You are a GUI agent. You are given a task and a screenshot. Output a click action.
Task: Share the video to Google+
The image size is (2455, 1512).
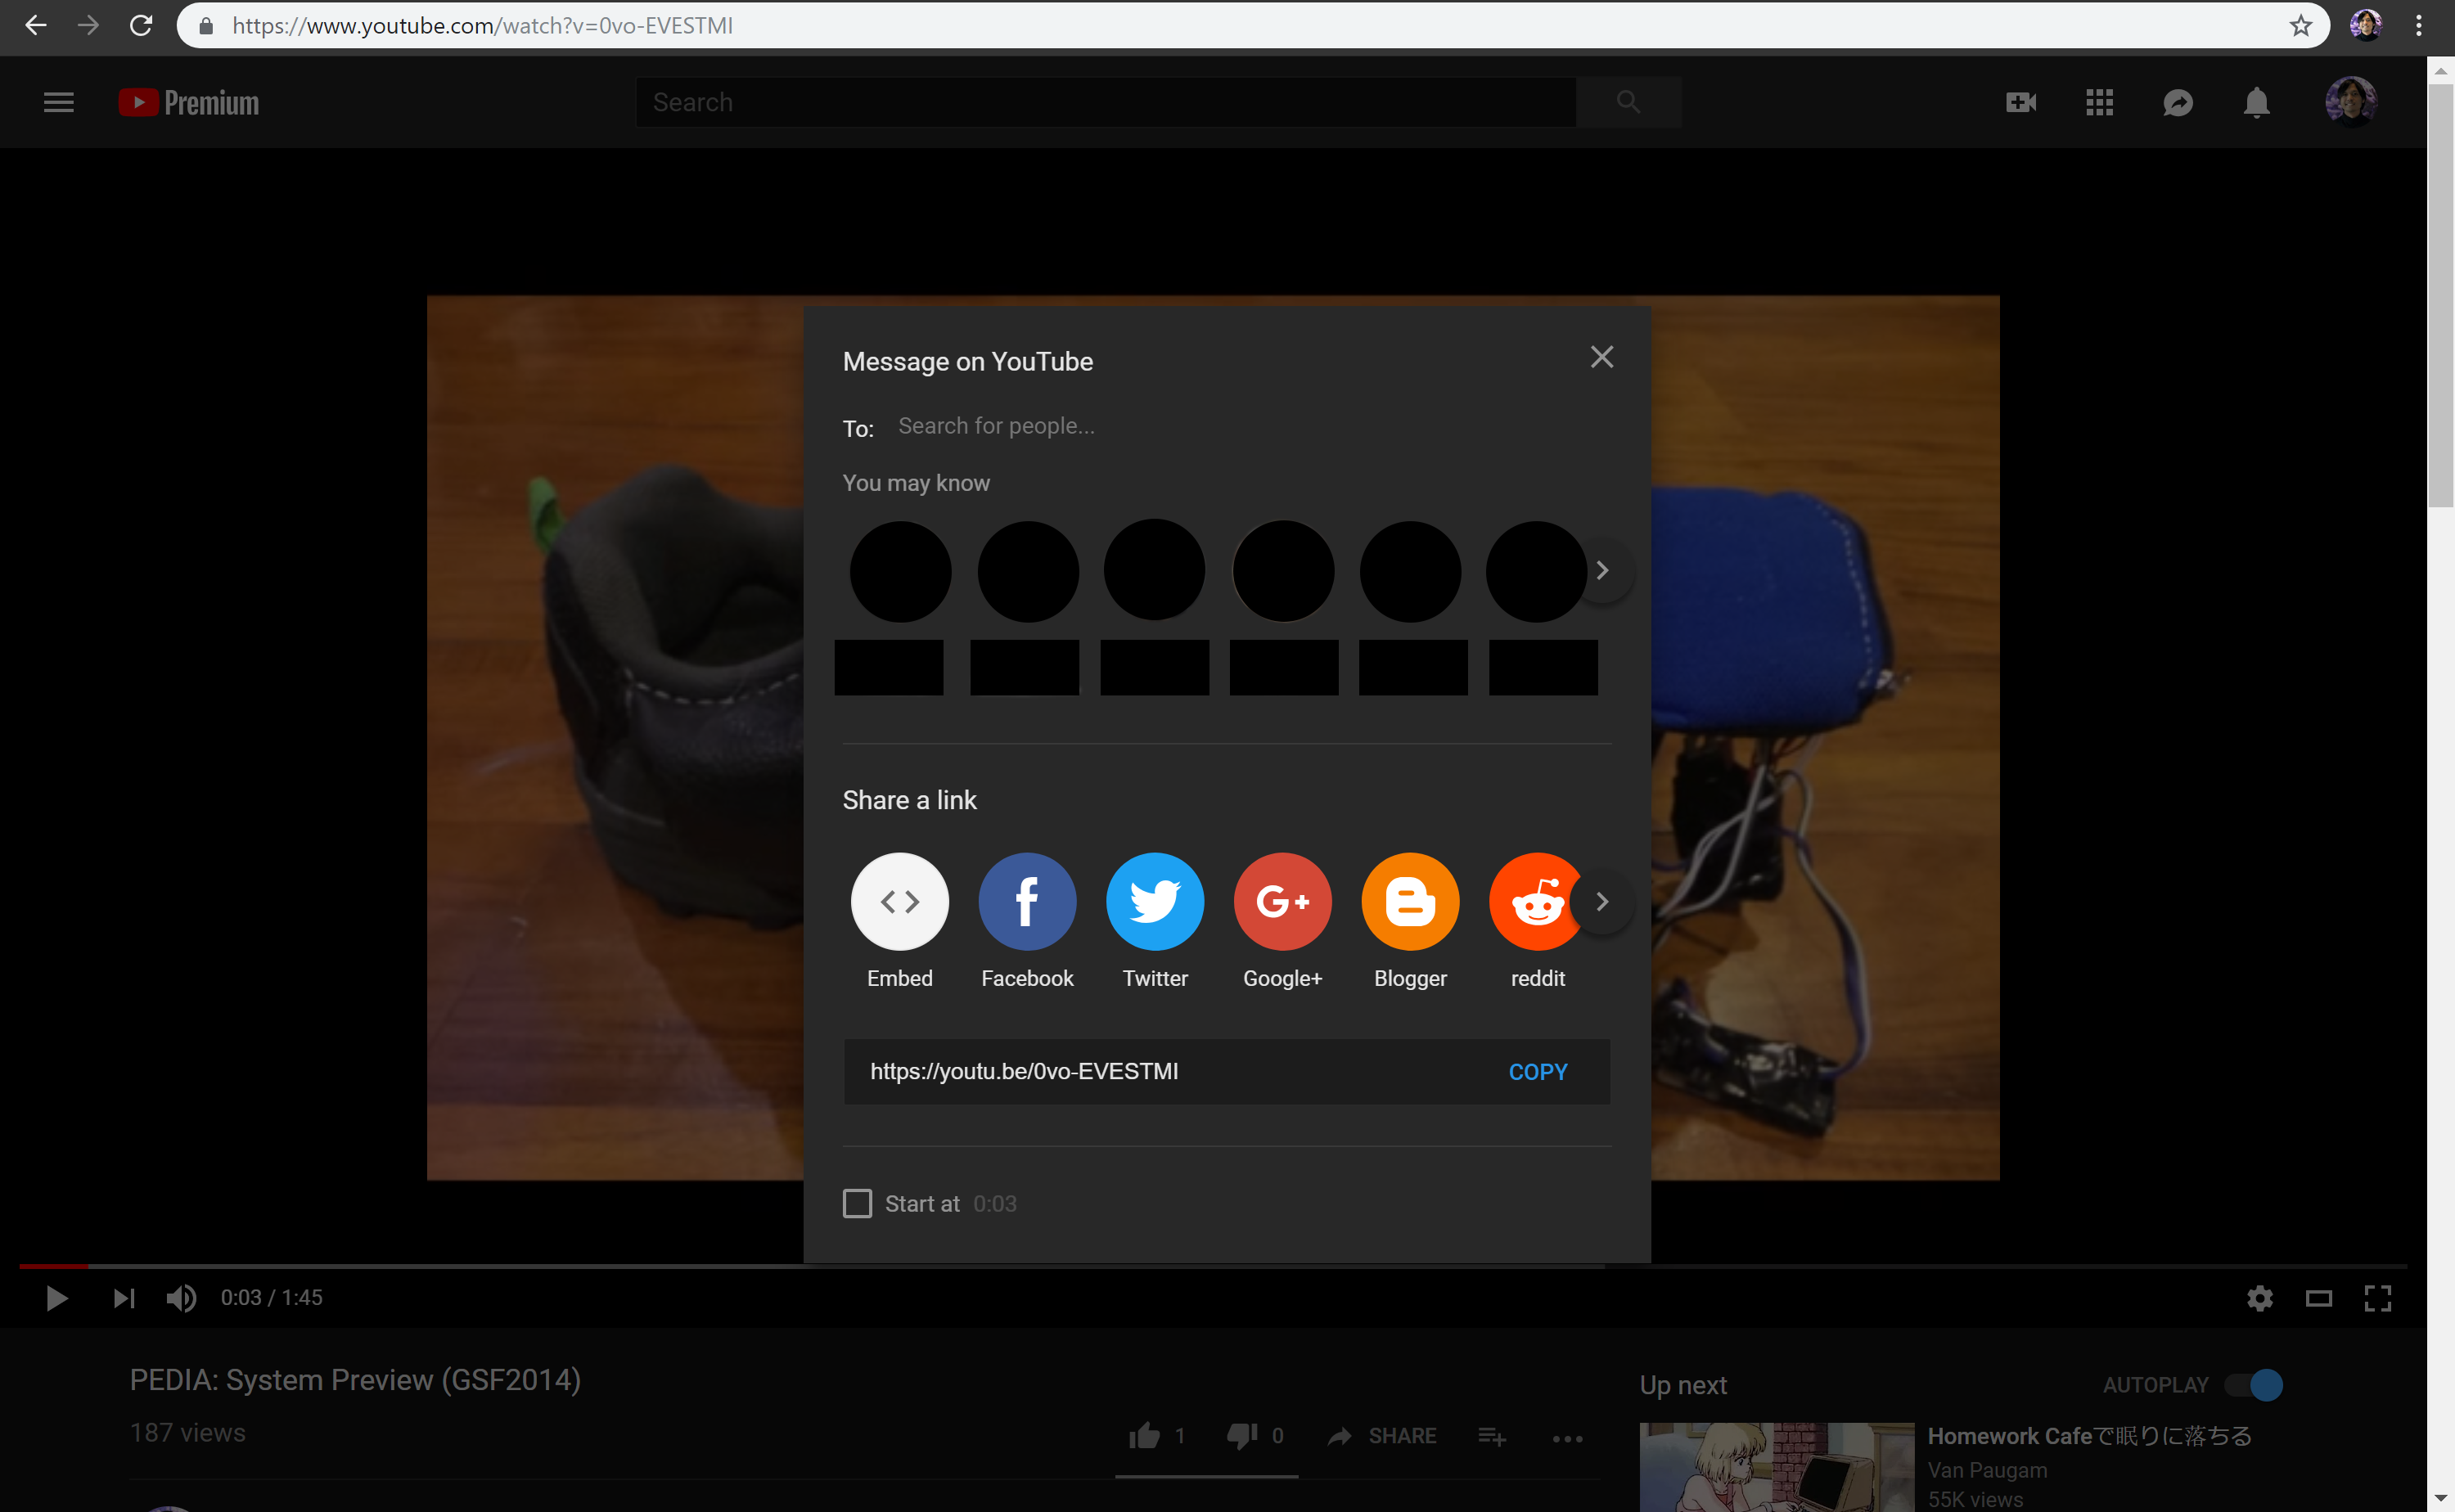click(x=1283, y=921)
